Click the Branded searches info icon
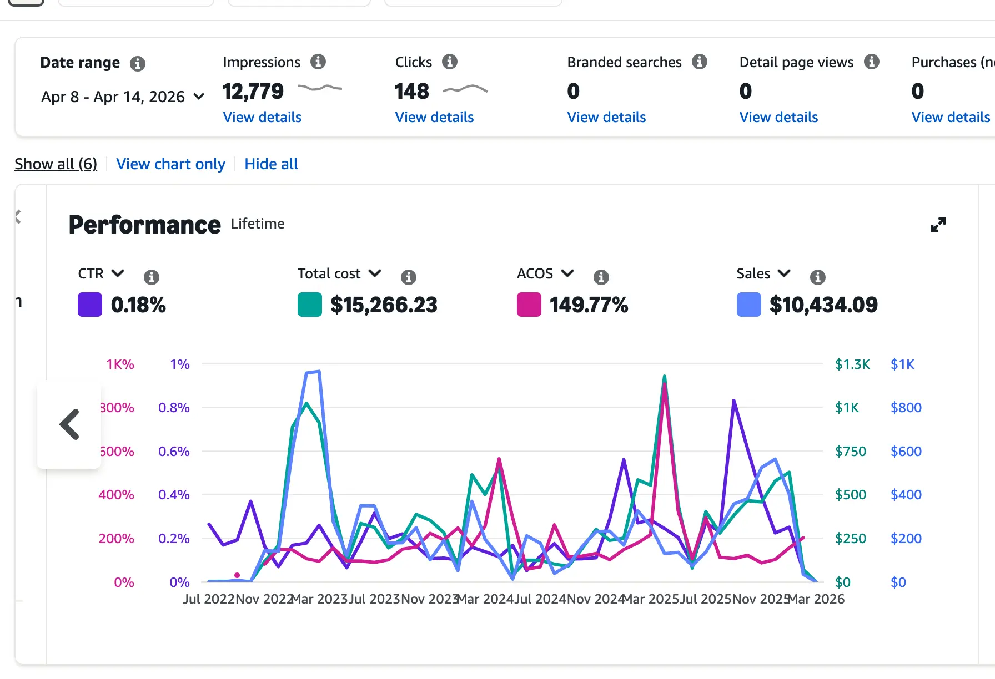The width and height of the screenshot is (995, 679). (x=700, y=62)
